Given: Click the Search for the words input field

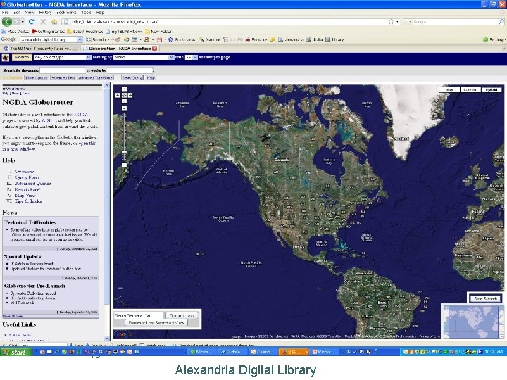Looking at the screenshot, I should [x=63, y=70].
